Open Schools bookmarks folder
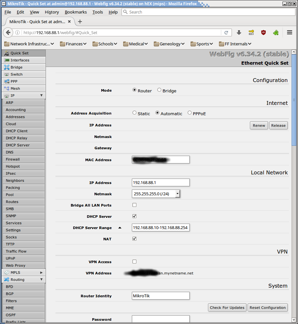This screenshot has height=324, width=298. point(105,44)
